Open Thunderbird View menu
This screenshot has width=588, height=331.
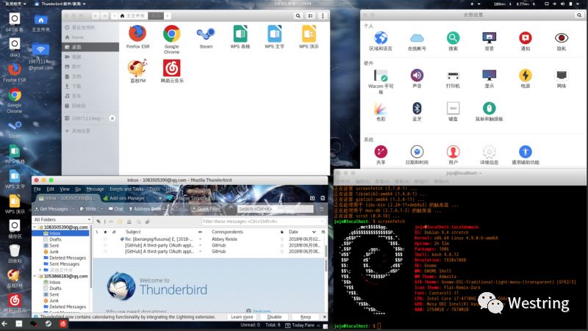[x=65, y=189]
